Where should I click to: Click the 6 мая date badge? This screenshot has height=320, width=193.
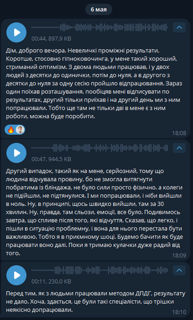click(x=99, y=10)
